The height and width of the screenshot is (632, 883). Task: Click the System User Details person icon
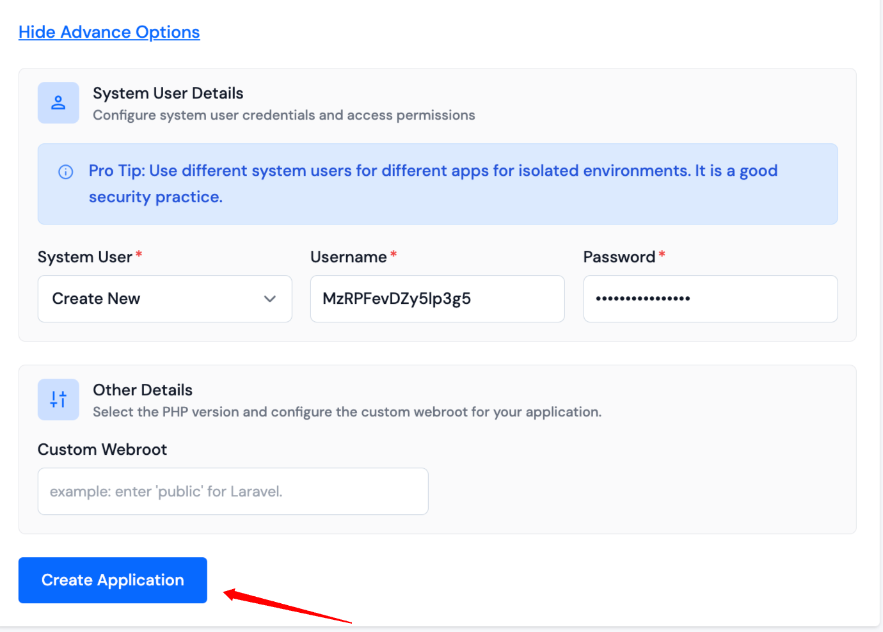click(x=58, y=102)
